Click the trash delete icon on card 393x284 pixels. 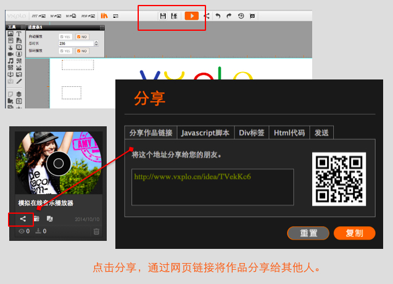click(x=96, y=232)
